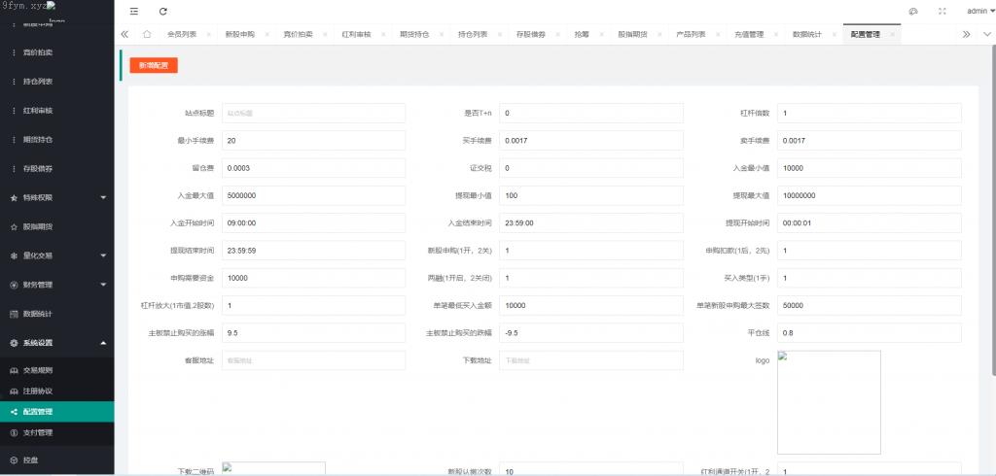Close the 配置管理 tab
Screen dimensions: 996x476
pyautogui.click(x=893, y=34)
